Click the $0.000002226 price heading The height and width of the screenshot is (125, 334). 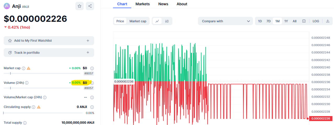(x=35, y=19)
